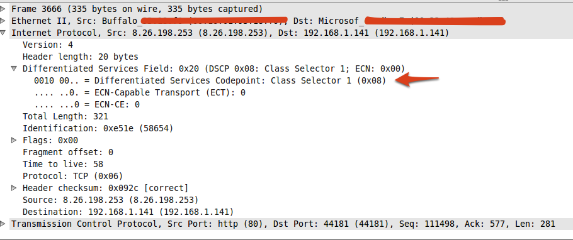Select the Protocol: TCP (0x06) row

coord(72,176)
